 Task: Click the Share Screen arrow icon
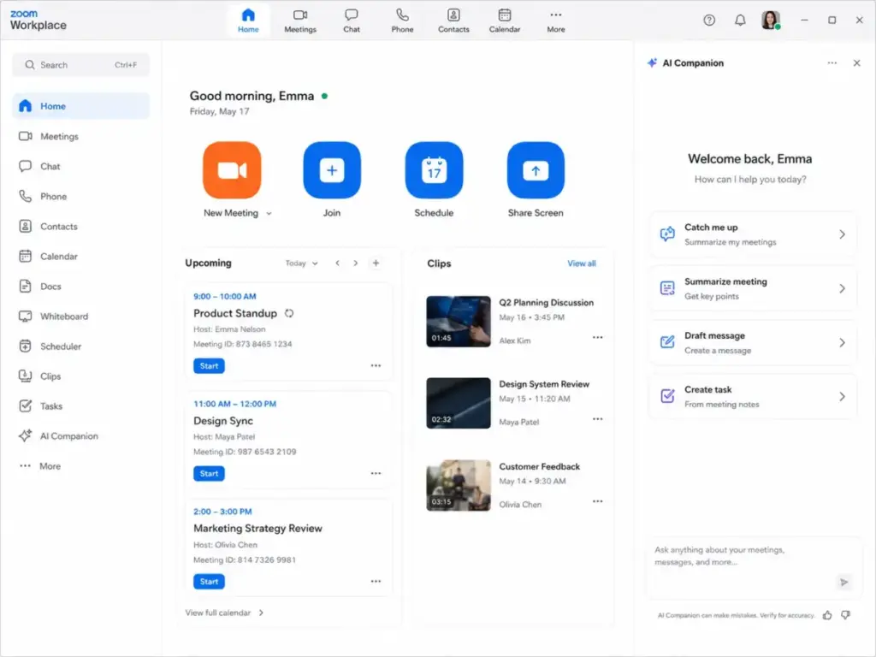[536, 170]
